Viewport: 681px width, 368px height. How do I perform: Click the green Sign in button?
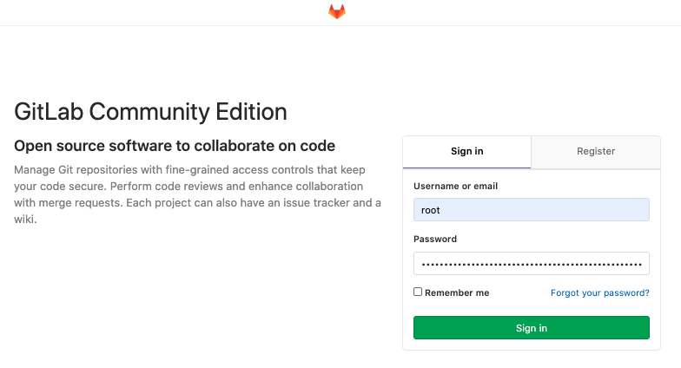pos(532,328)
